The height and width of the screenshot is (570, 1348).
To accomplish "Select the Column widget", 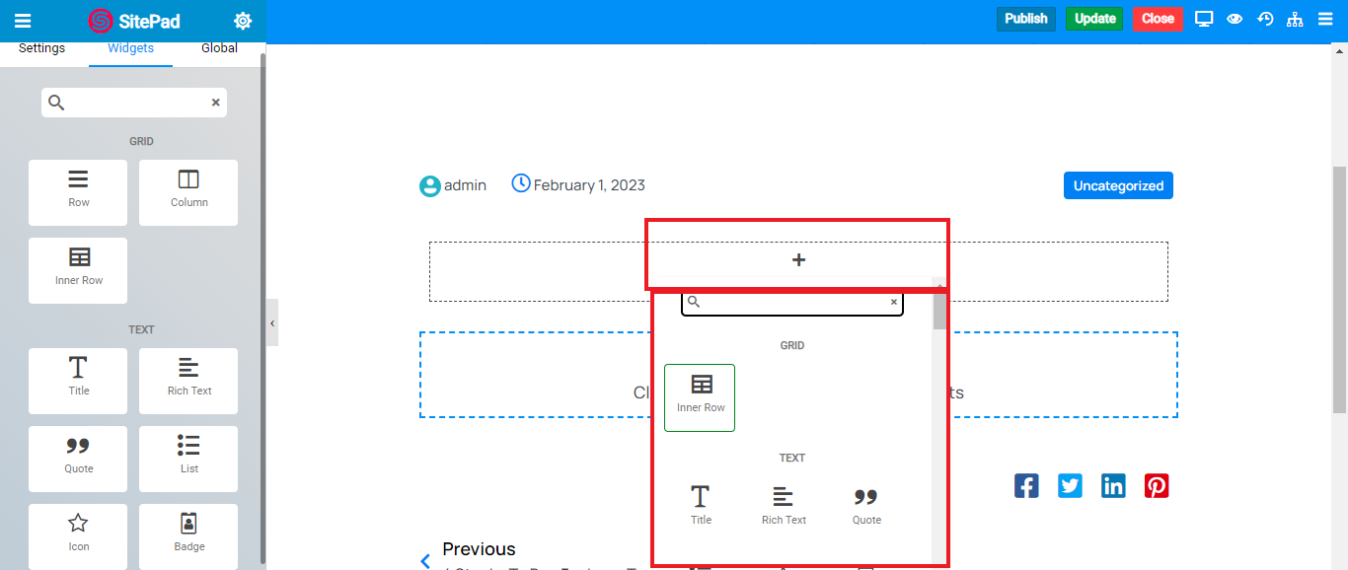I will click(188, 192).
